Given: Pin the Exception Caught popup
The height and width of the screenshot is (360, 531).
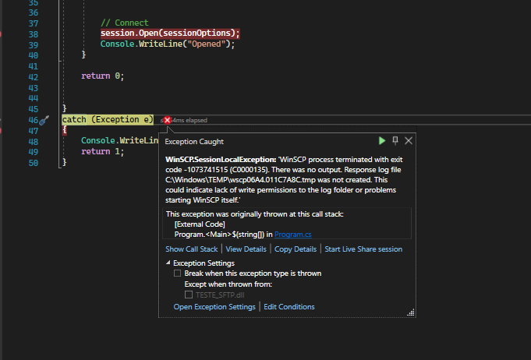Looking at the screenshot, I should click(x=395, y=141).
